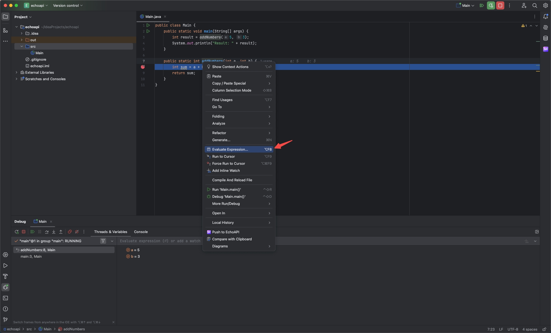
Task: Select Evaluate Expression menu item
Action: click(239, 149)
